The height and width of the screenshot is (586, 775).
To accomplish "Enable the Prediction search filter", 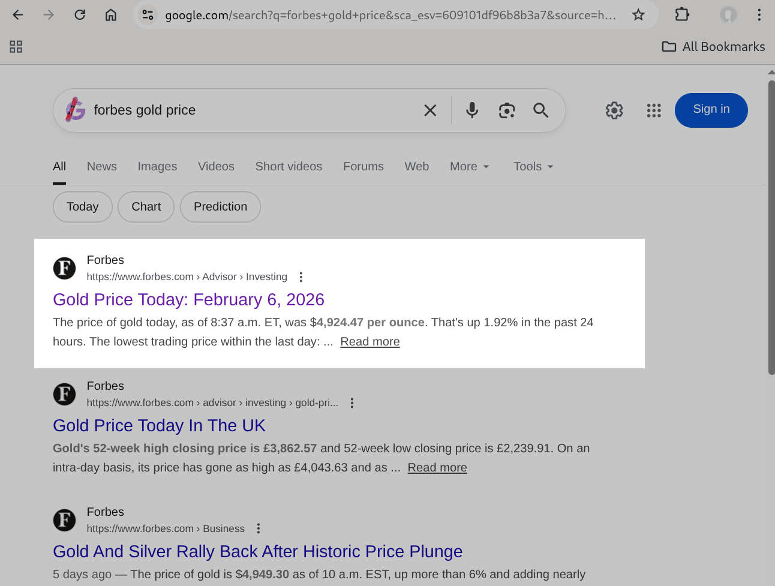I will pos(220,206).
